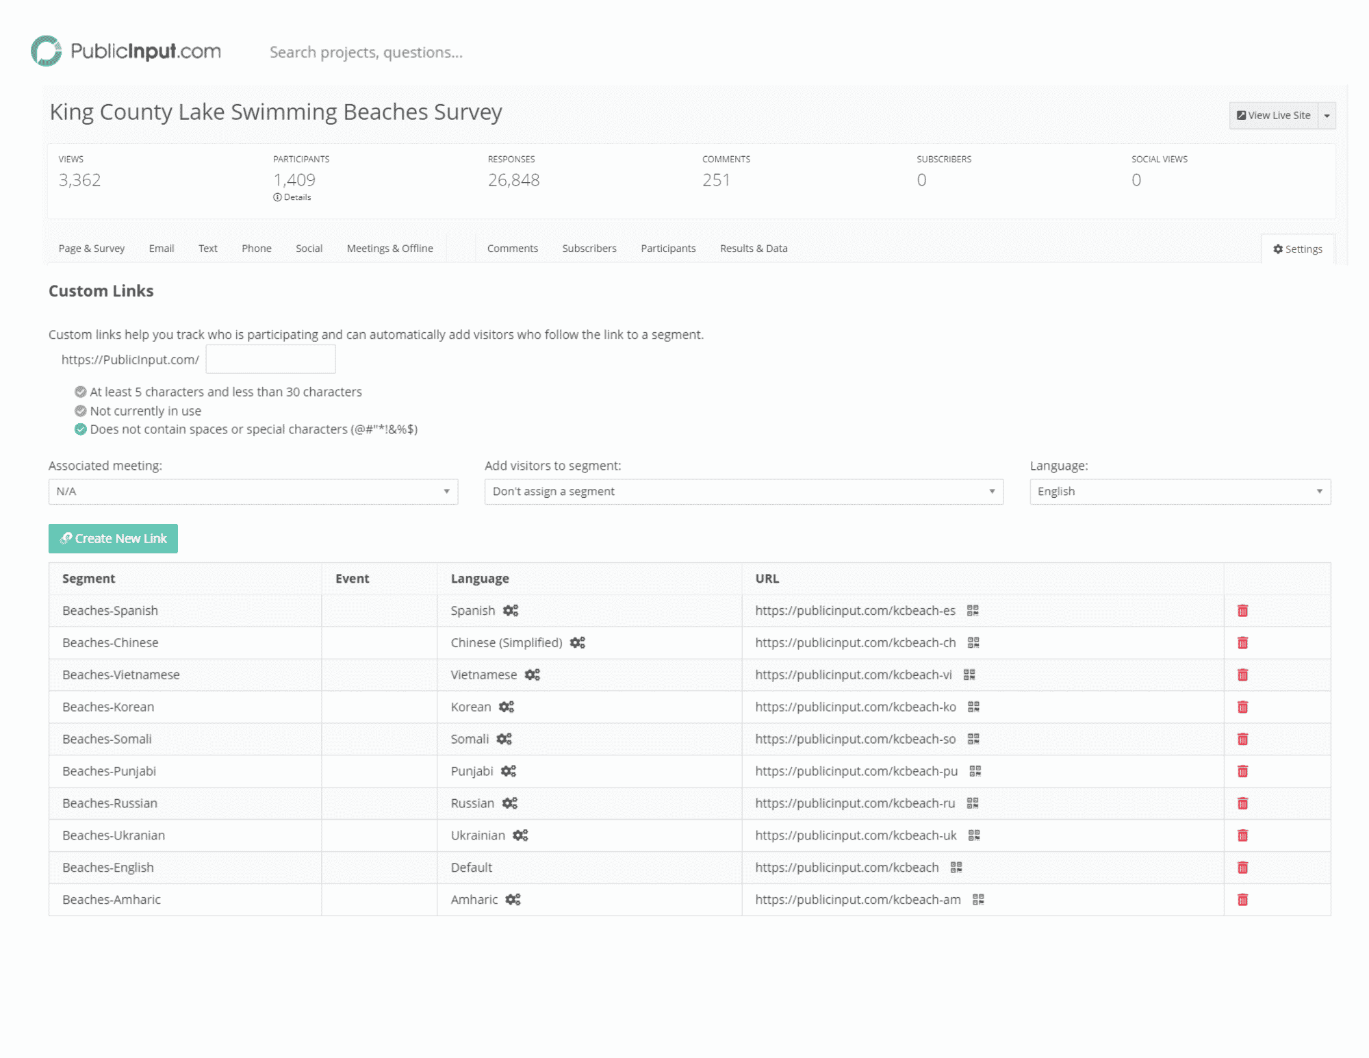The height and width of the screenshot is (1058, 1369).
Task: Open the Associated meeting dropdown
Action: click(x=253, y=492)
